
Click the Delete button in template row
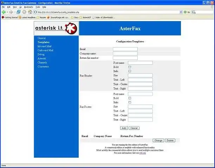click(x=170, y=141)
